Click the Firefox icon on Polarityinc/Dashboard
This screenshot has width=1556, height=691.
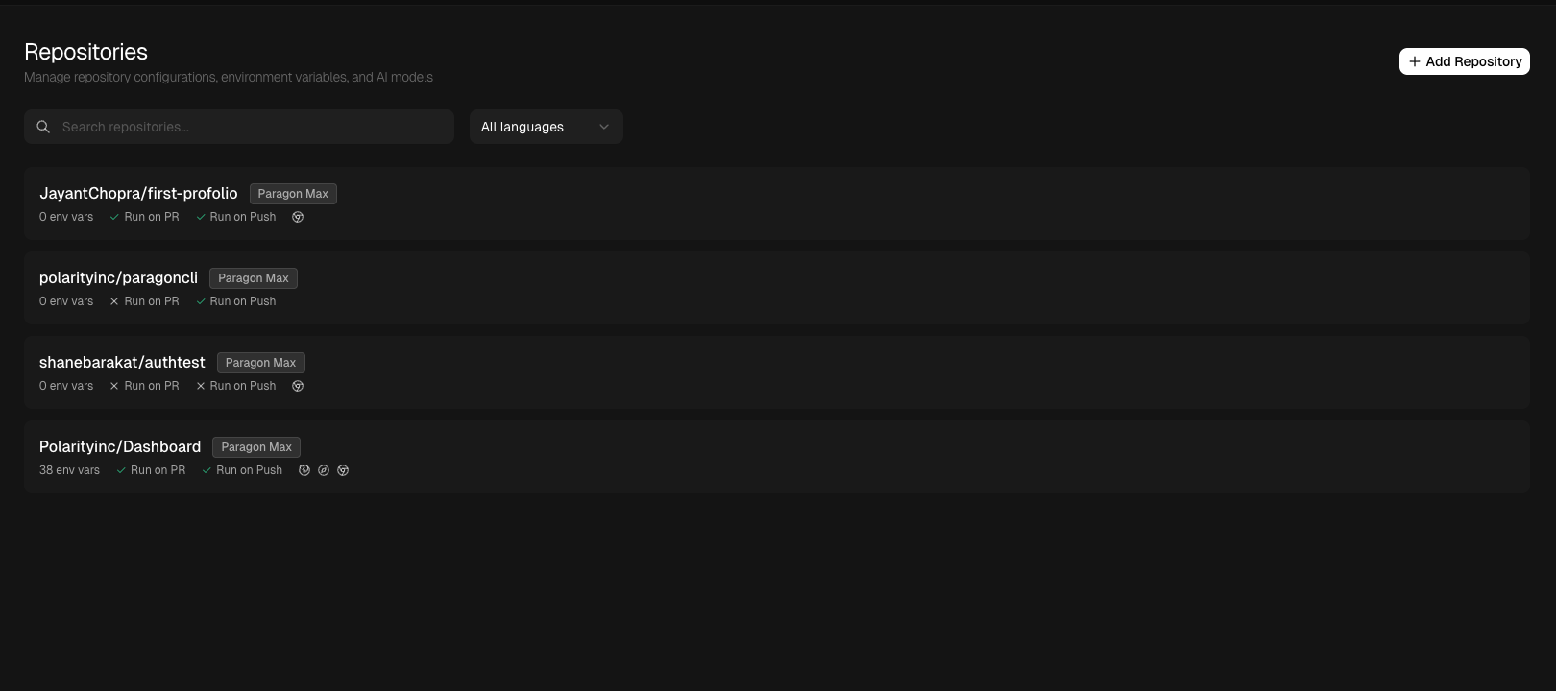pyautogui.click(x=304, y=470)
